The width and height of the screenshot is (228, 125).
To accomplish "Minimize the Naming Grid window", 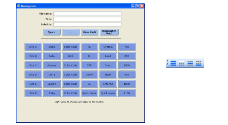I will coord(133,6).
